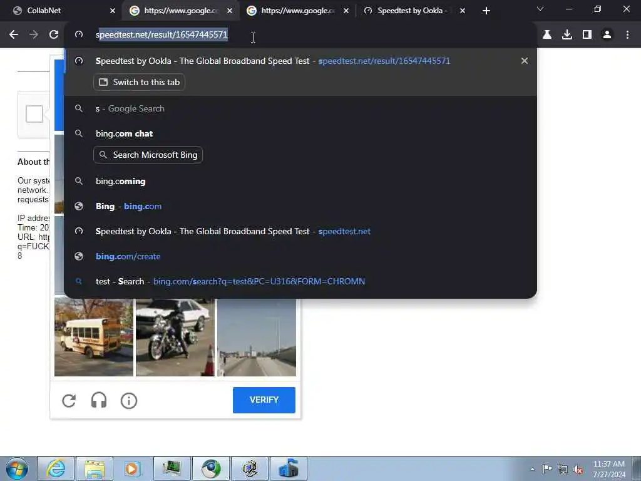This screenshot has width=641, height=481.
Task: Launch Internet Explorer from taskbar
Action: (x=56, y=468)
